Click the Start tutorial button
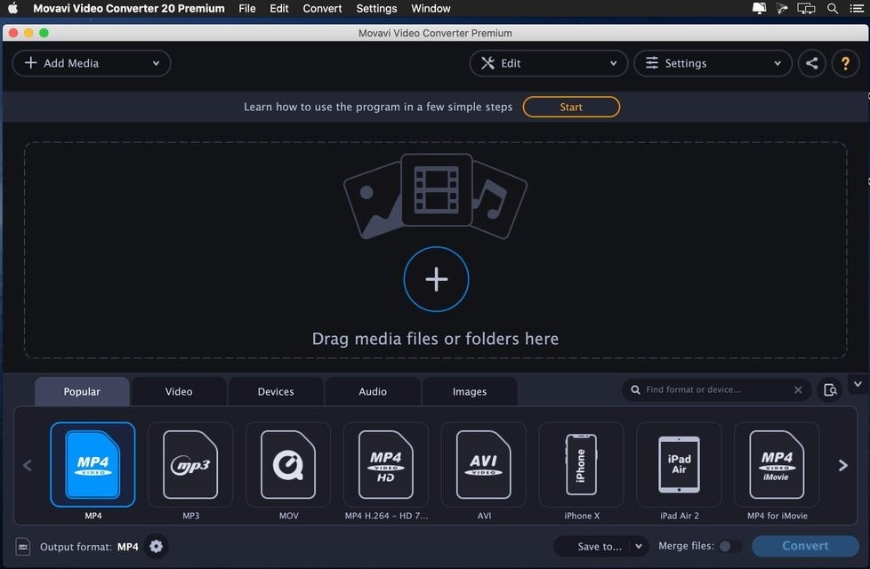870x569 pixels. tap(571, 107)
